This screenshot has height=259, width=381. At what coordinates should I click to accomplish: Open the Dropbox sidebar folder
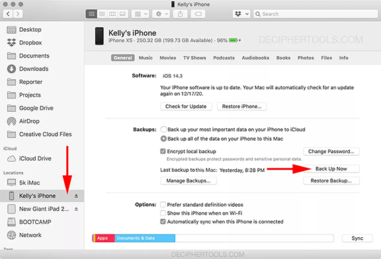click(x=42, y=43)
